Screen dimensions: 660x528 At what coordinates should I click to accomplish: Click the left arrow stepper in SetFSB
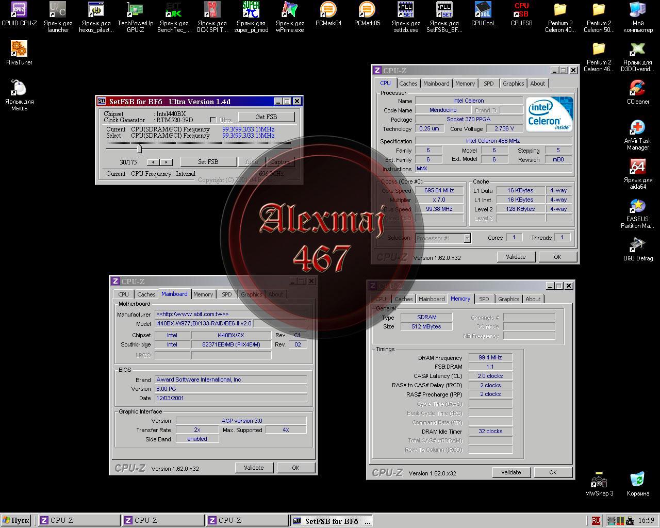click(153, 162)
